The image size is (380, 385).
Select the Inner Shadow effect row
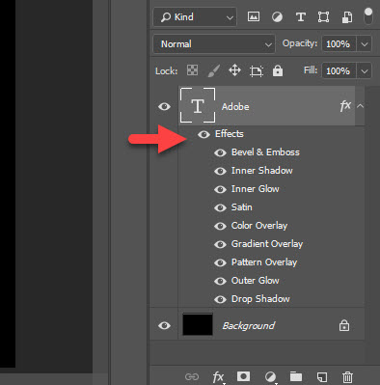pyautogui.click(x=262, y=171)
